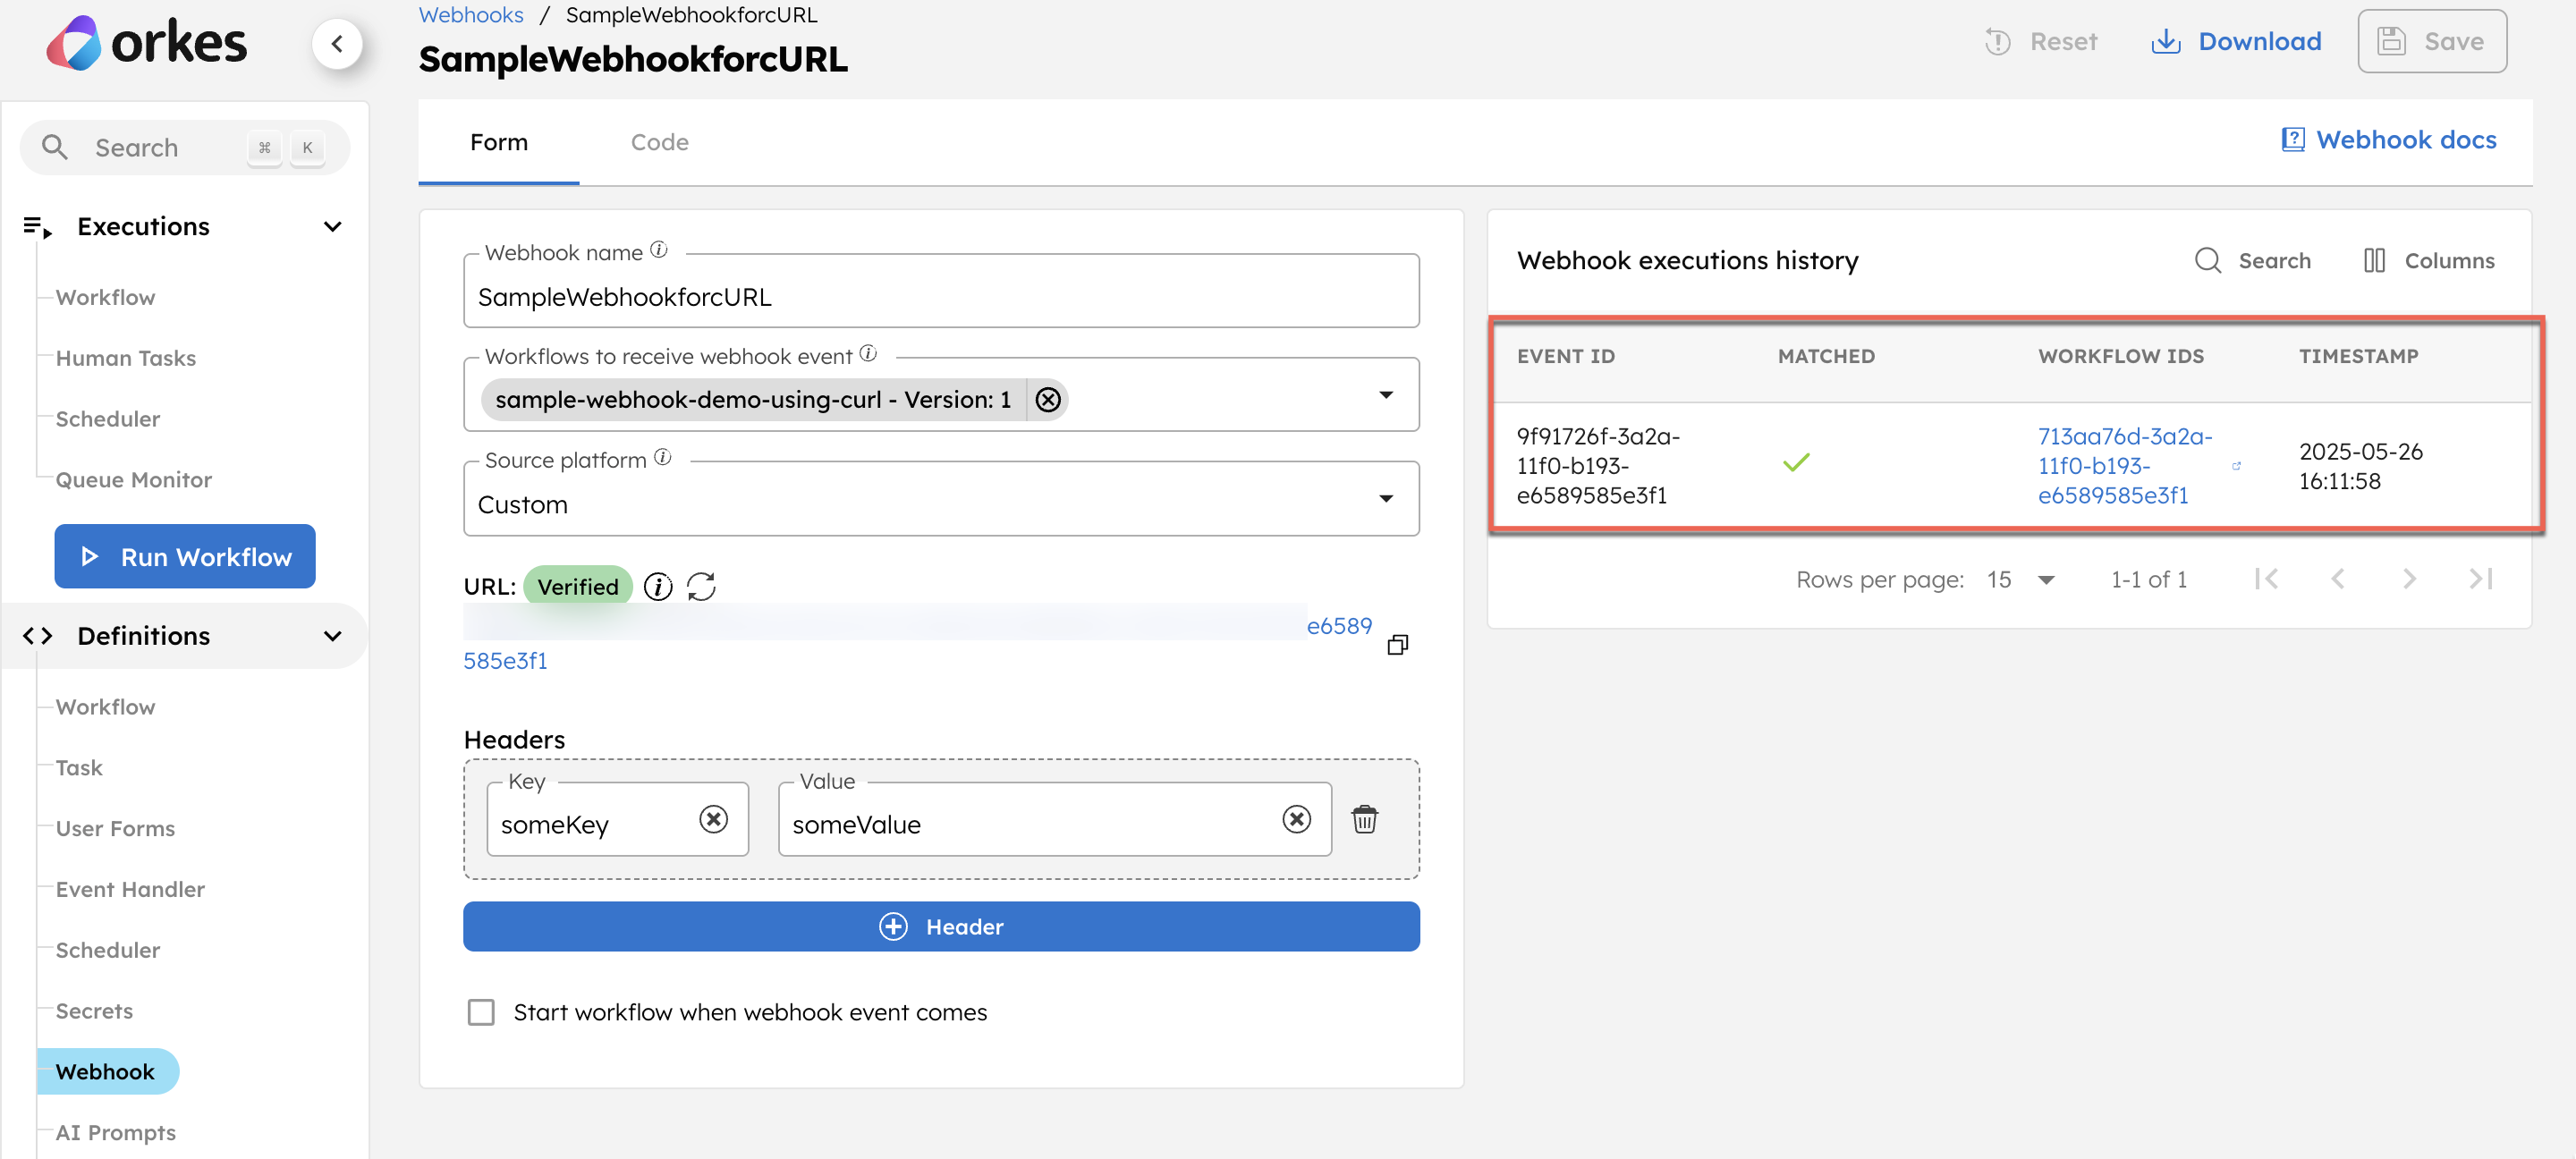Screen dimensions: 2576x1159
Task: Open the workflows to receive webhook dropdown
Action: tap(1386, 395)
